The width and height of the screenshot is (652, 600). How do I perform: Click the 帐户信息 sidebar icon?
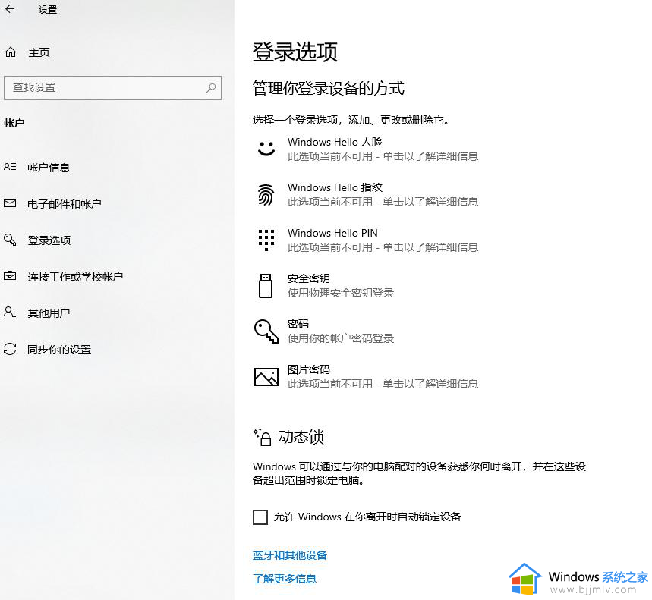click(10, 167)
